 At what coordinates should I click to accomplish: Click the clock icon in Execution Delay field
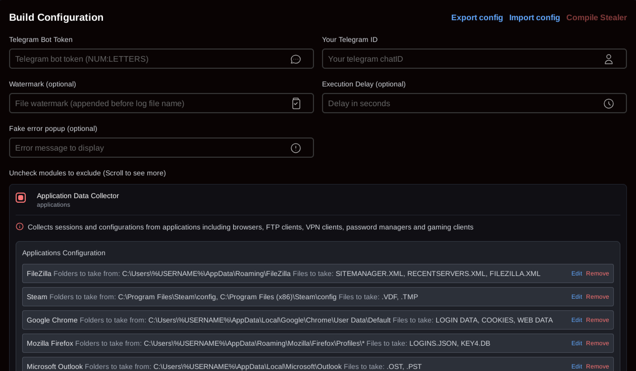click(609, 103)
